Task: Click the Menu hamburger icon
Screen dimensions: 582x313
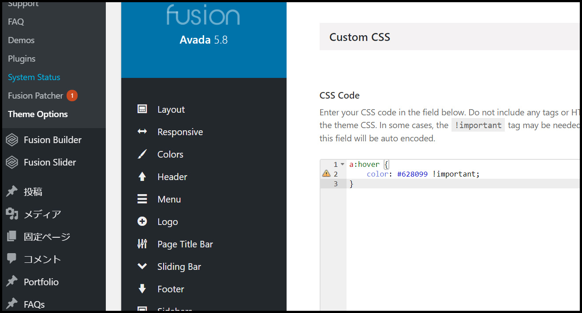Action: click(142, 199)
